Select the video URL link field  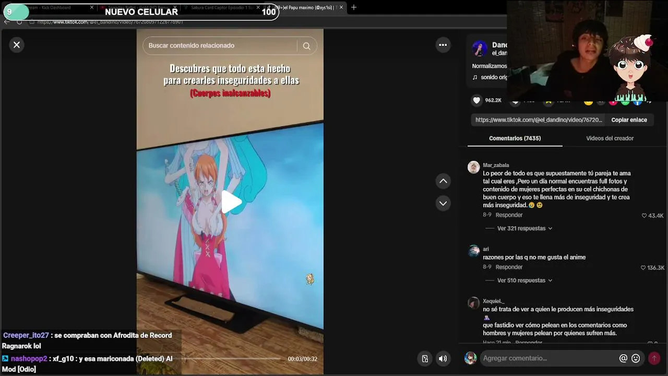click(539, 120)
